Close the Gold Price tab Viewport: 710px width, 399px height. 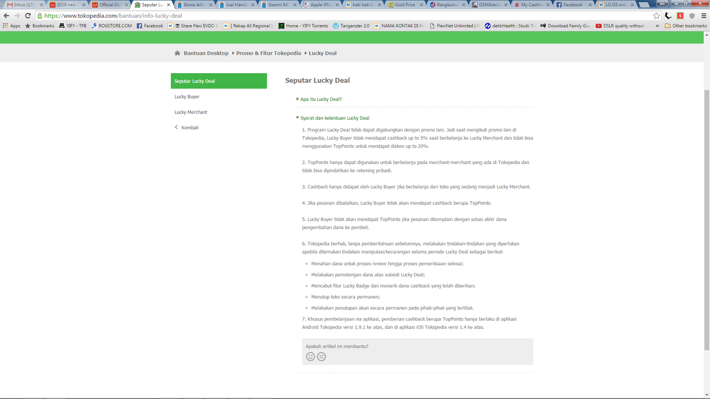(x=421, y=4)
